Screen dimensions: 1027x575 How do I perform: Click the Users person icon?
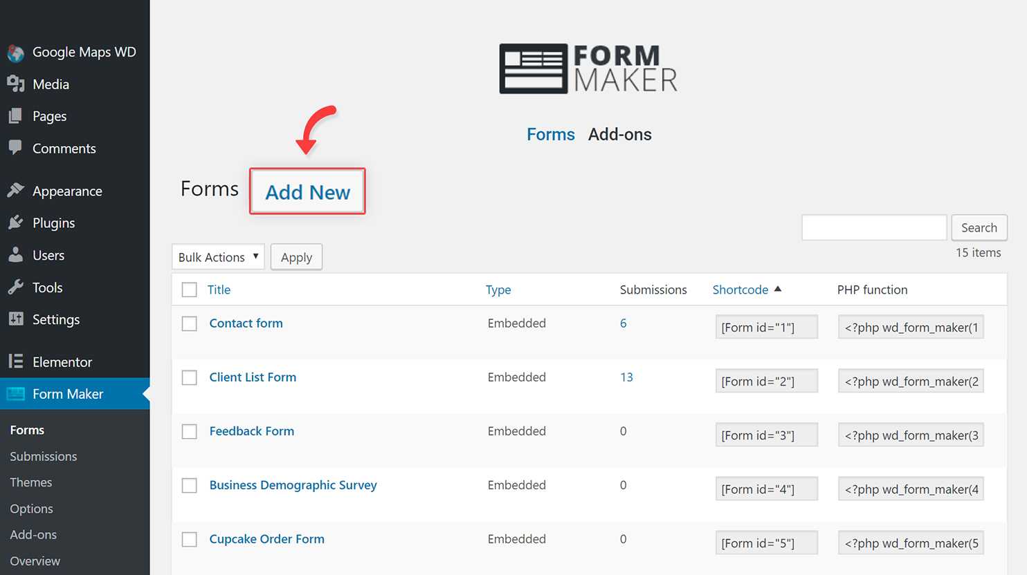(15, 255)
